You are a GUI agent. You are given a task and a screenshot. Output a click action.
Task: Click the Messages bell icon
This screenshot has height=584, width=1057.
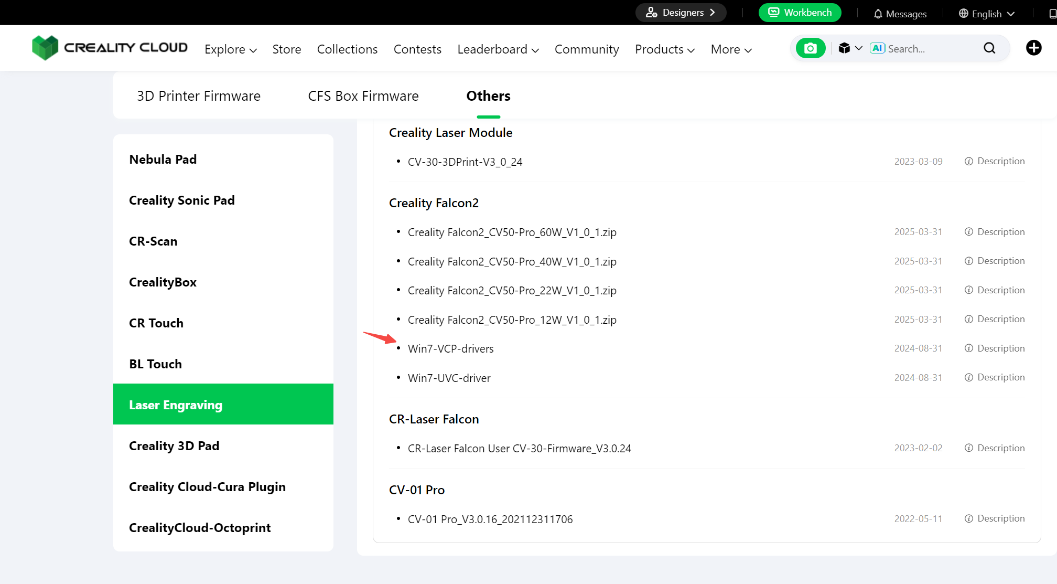(x=878, y=14)
